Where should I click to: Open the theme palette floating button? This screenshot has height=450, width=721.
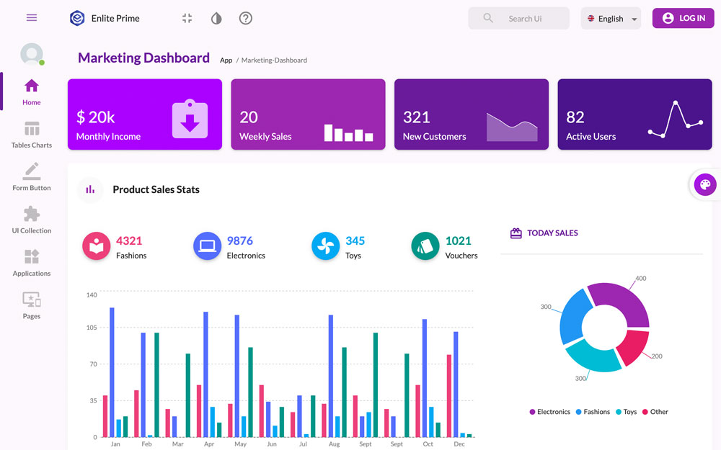click(x=704, y=185)
